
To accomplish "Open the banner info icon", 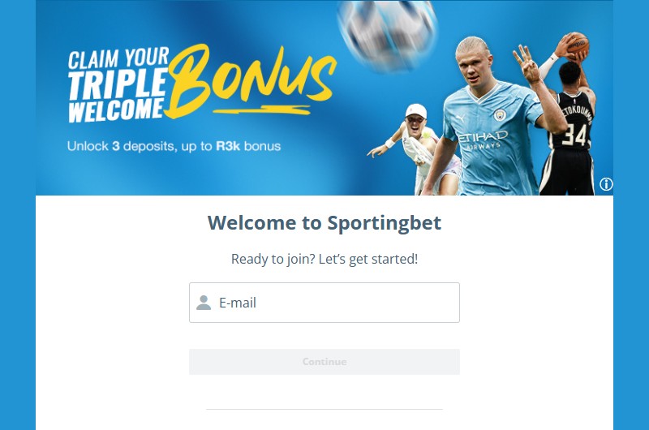I will 606,184.
